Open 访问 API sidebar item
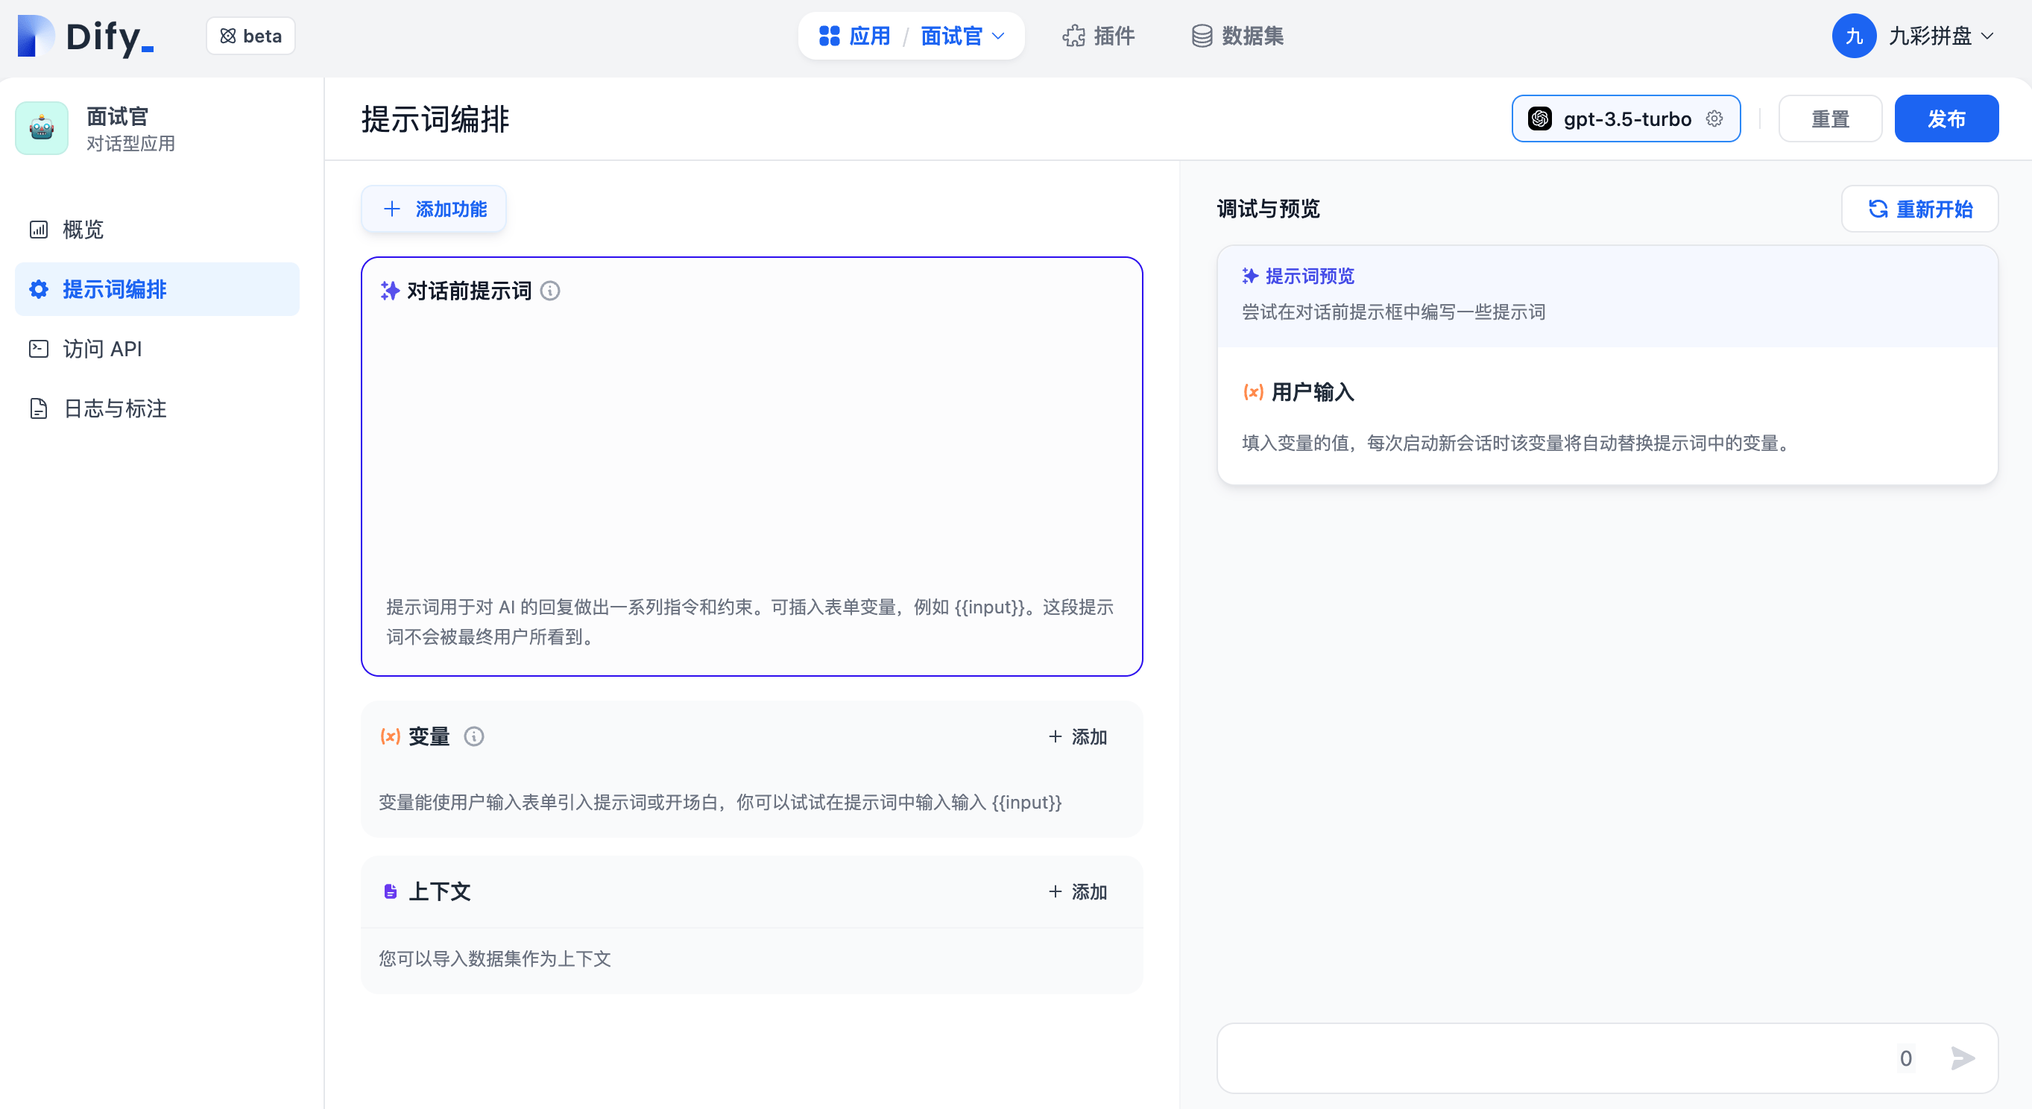This screenshot has width=2032, height=1109. click(103, 349)
